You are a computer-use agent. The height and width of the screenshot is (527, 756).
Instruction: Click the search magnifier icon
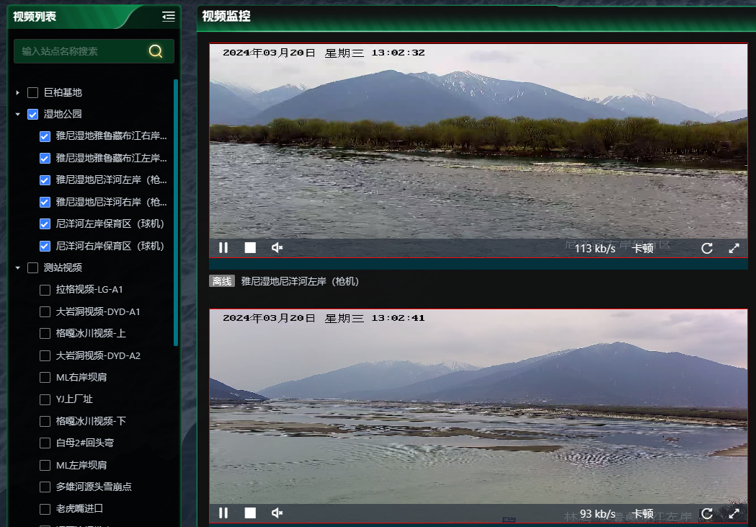click(156, 51)
